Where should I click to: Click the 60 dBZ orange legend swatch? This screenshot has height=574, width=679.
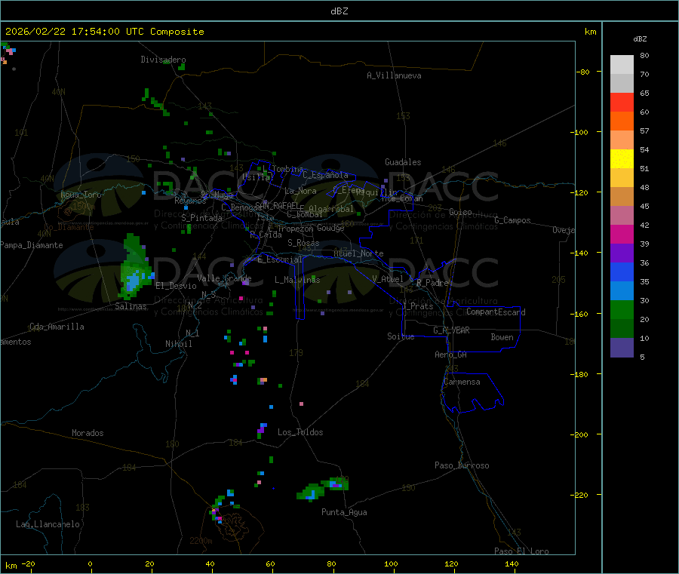tap(622, 121)
